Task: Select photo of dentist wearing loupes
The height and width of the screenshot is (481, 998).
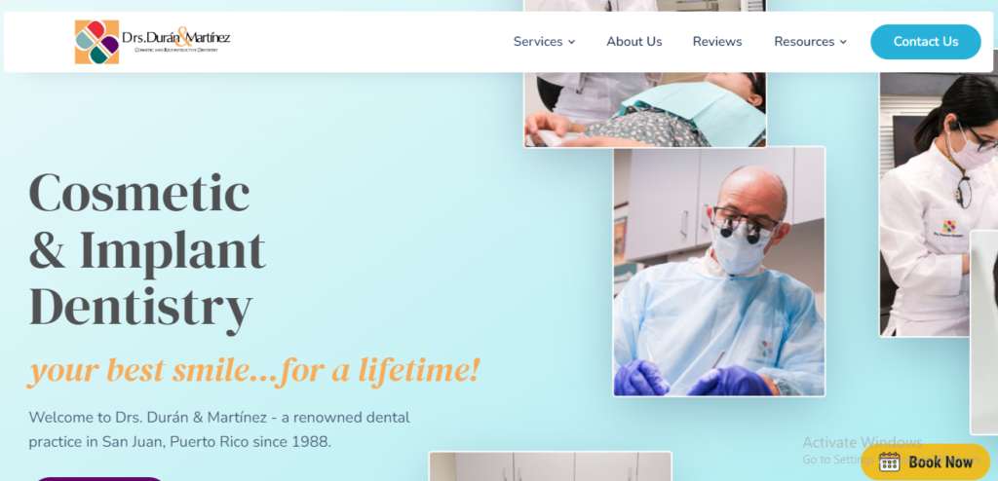Action: tap(719, 272)
